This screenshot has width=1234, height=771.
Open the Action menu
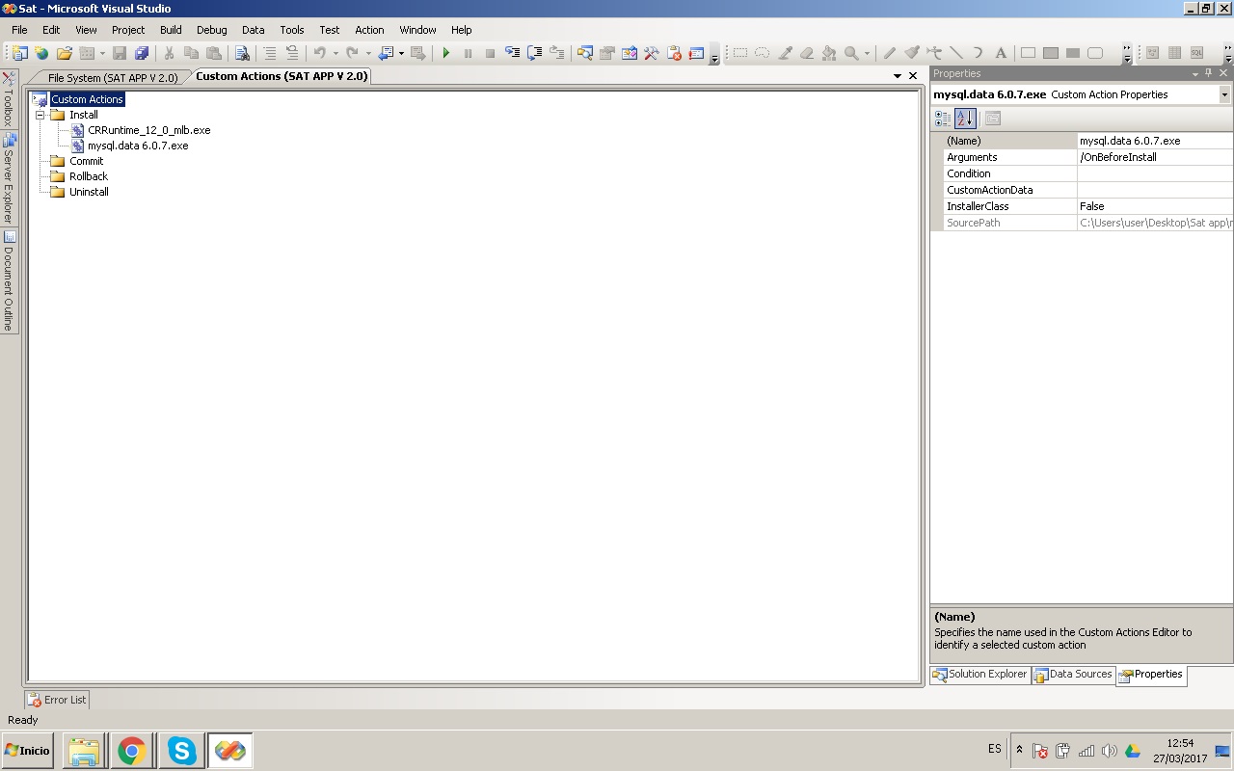(x=369, y=30)
